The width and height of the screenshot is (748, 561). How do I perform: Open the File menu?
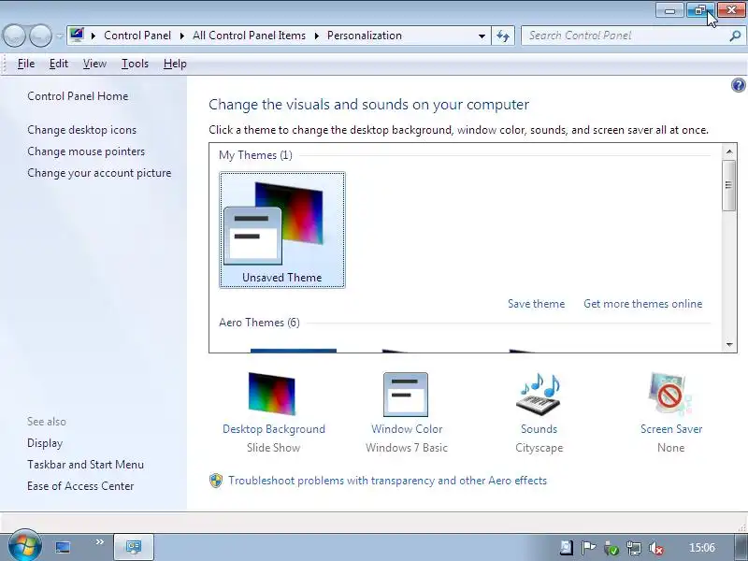[26, 64]
